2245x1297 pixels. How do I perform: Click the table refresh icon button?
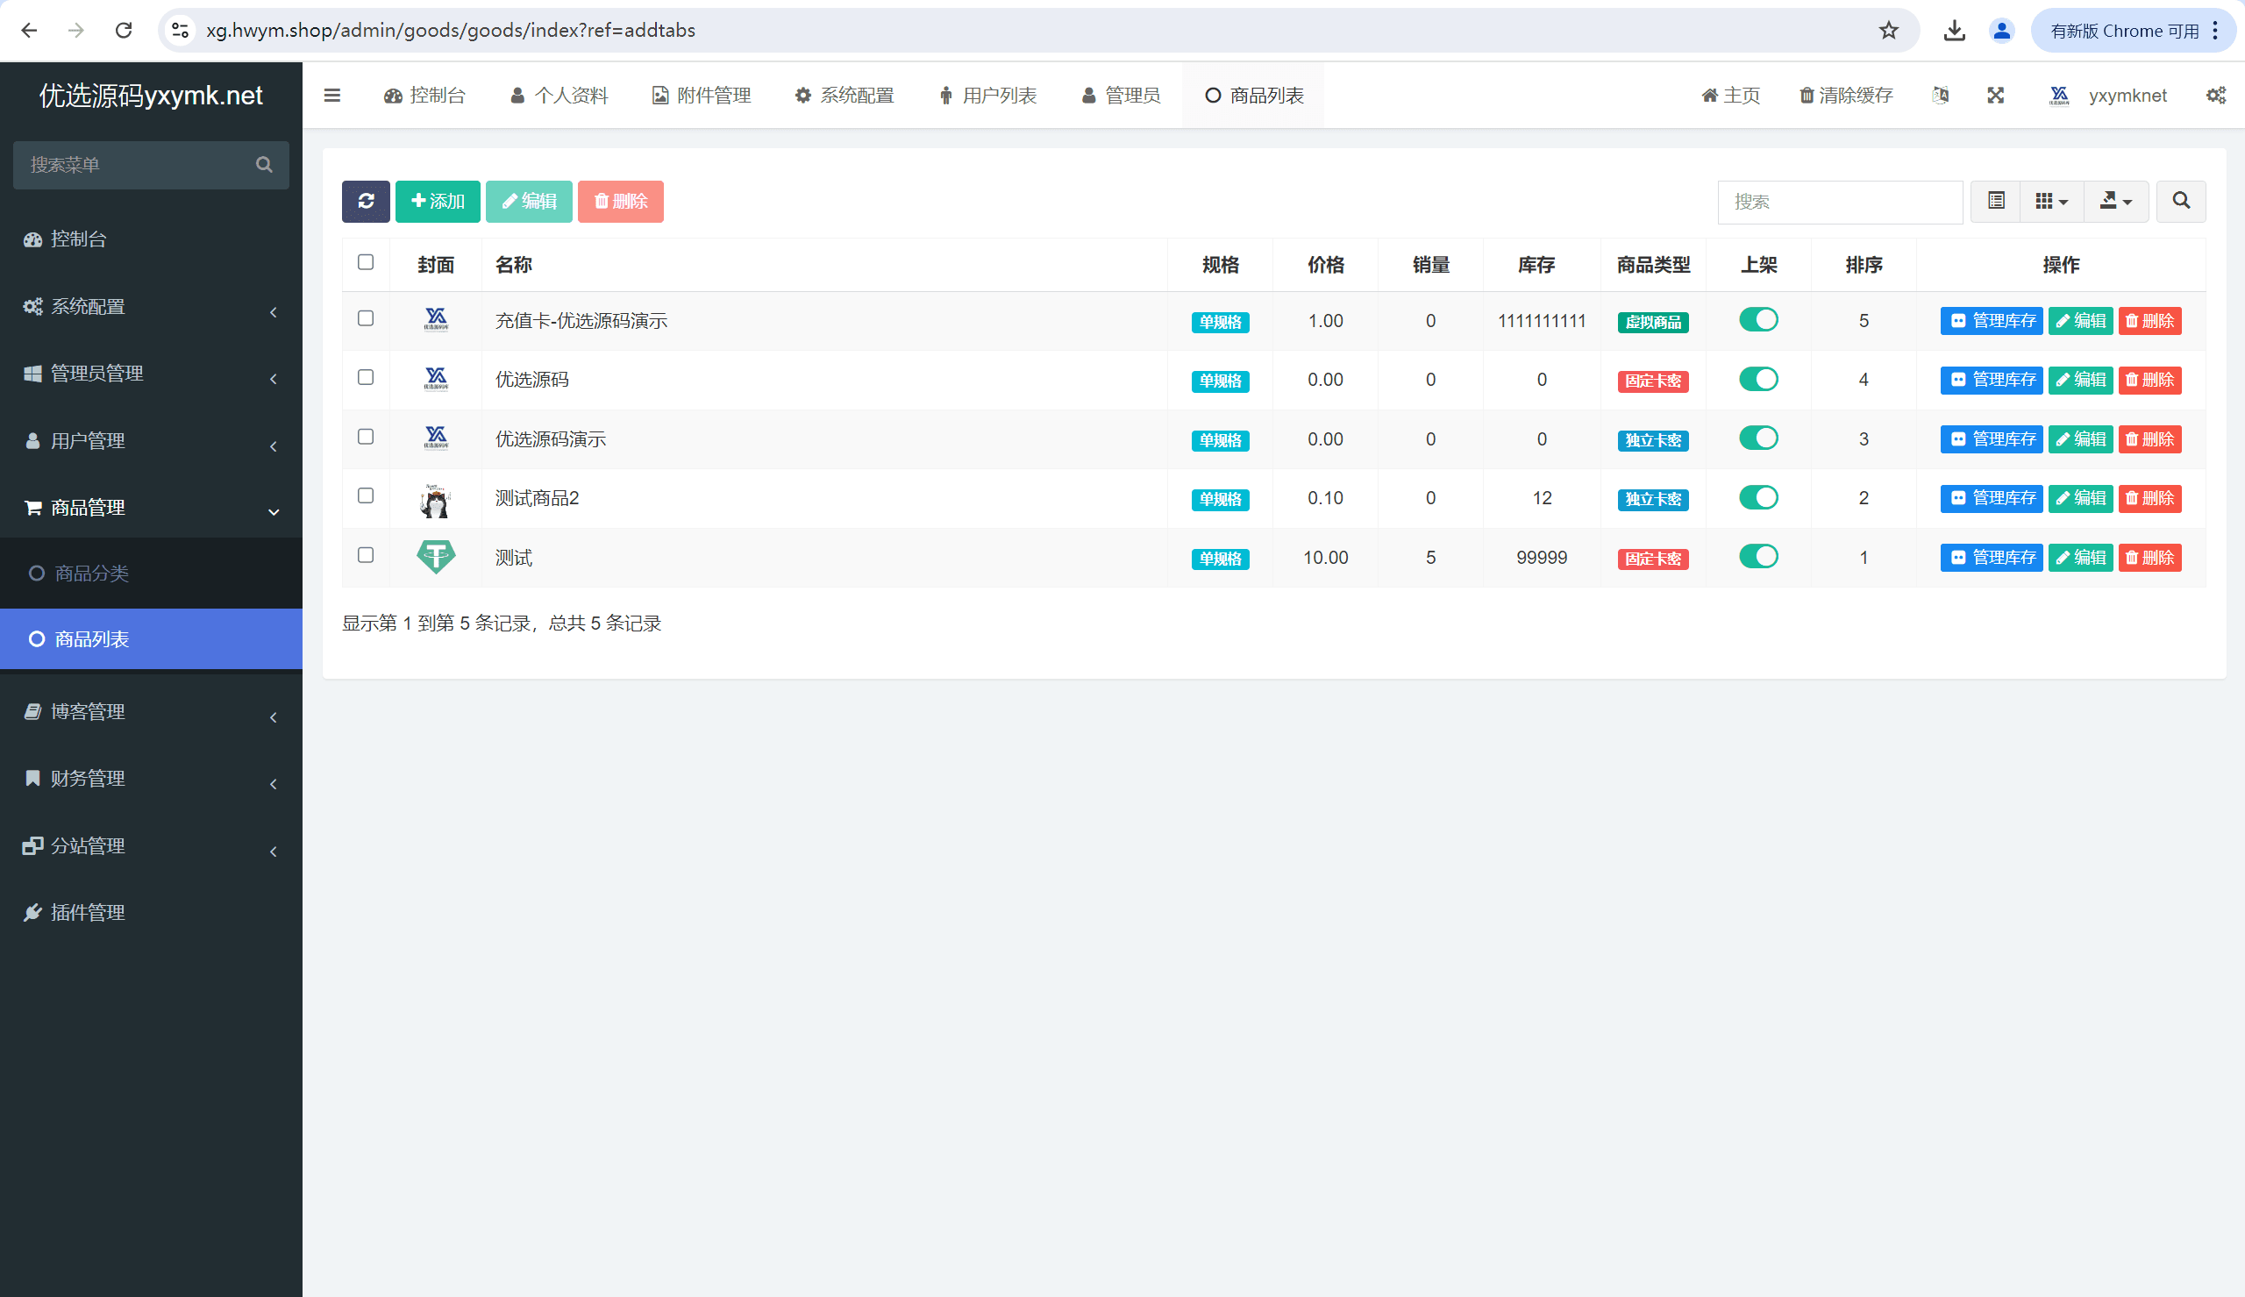tap(365, 202)
